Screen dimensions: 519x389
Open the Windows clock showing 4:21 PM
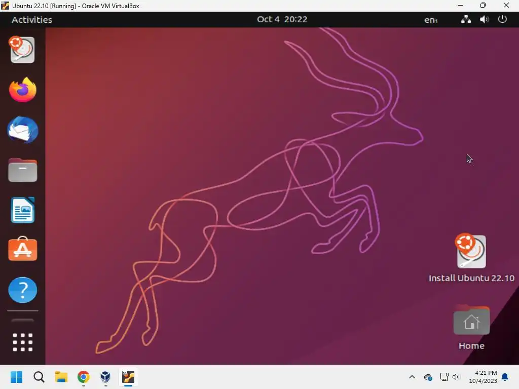click(x=483, y=377)
